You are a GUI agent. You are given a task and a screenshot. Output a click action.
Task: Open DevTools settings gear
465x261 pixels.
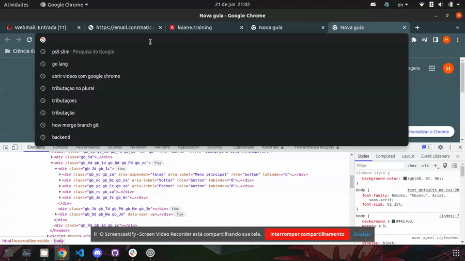(x=440, y=147)
